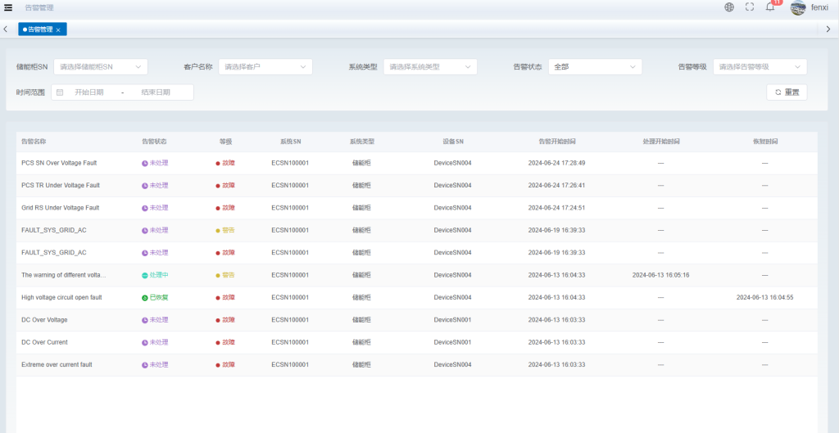Viewport: 839px width, 433px height.
Task: Click the 告警开始时间 column header
Action: coord(556,142)
